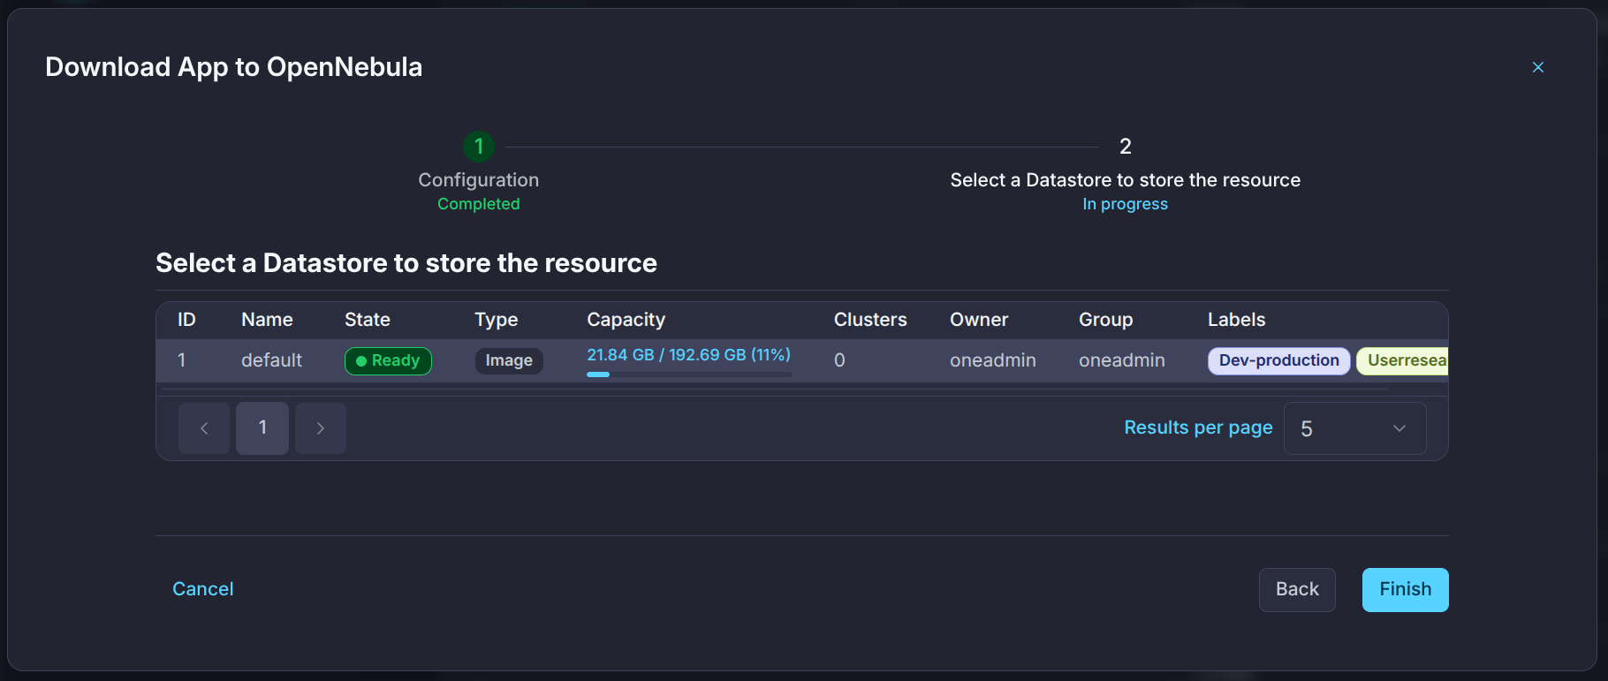Screen dimensions: 1608x681
Task: Go to next page arrow
Action: (321, 428)
